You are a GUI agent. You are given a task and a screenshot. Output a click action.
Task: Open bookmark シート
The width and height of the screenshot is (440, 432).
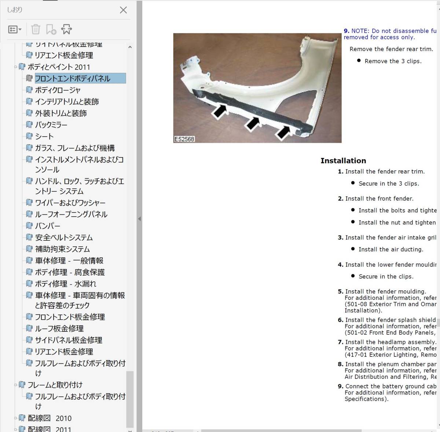tap(44, 136)
